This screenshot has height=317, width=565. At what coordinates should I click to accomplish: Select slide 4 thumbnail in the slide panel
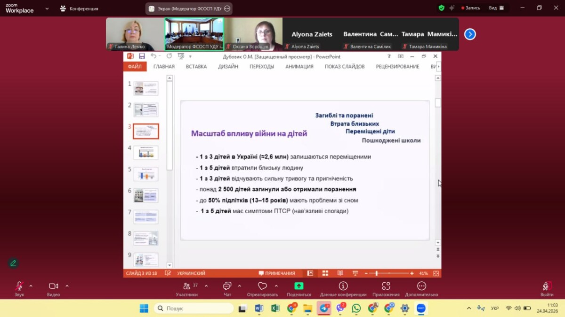(x=145, y=153)
